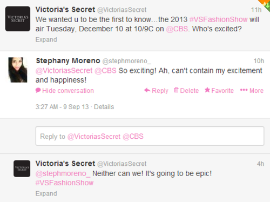Open the Stephany Moreno display name
The width and height of the screenshot is (270, 202).
click(x=68, y=61)
